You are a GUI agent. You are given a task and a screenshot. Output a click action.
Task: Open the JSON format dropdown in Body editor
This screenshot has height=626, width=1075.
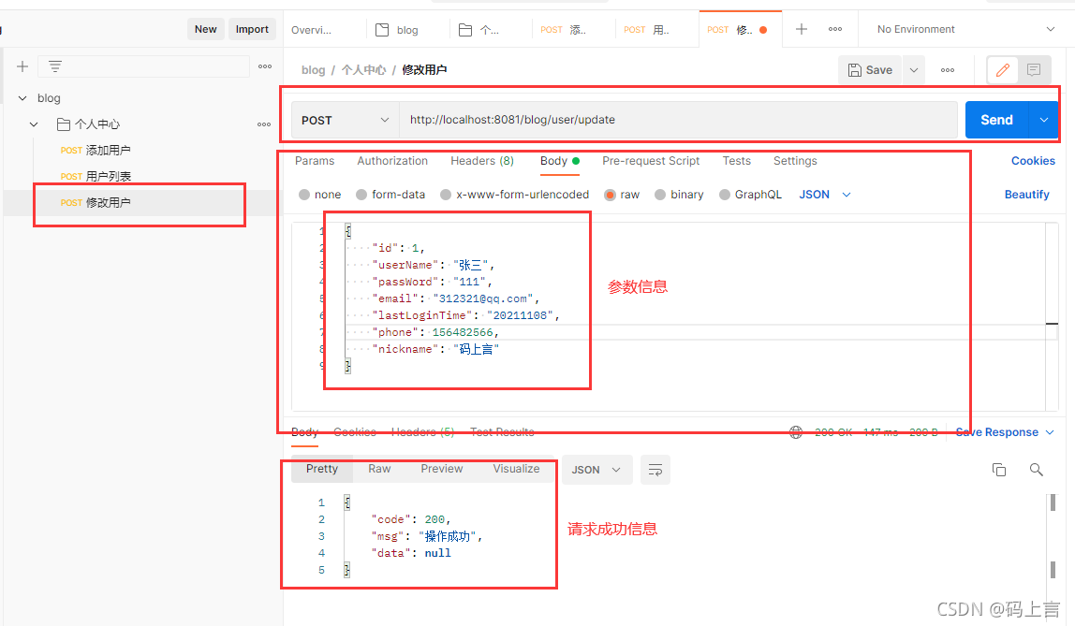tap(824, 194)
